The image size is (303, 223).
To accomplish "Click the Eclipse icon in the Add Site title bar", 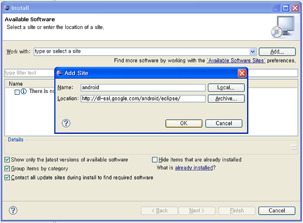I will [59, 73].
